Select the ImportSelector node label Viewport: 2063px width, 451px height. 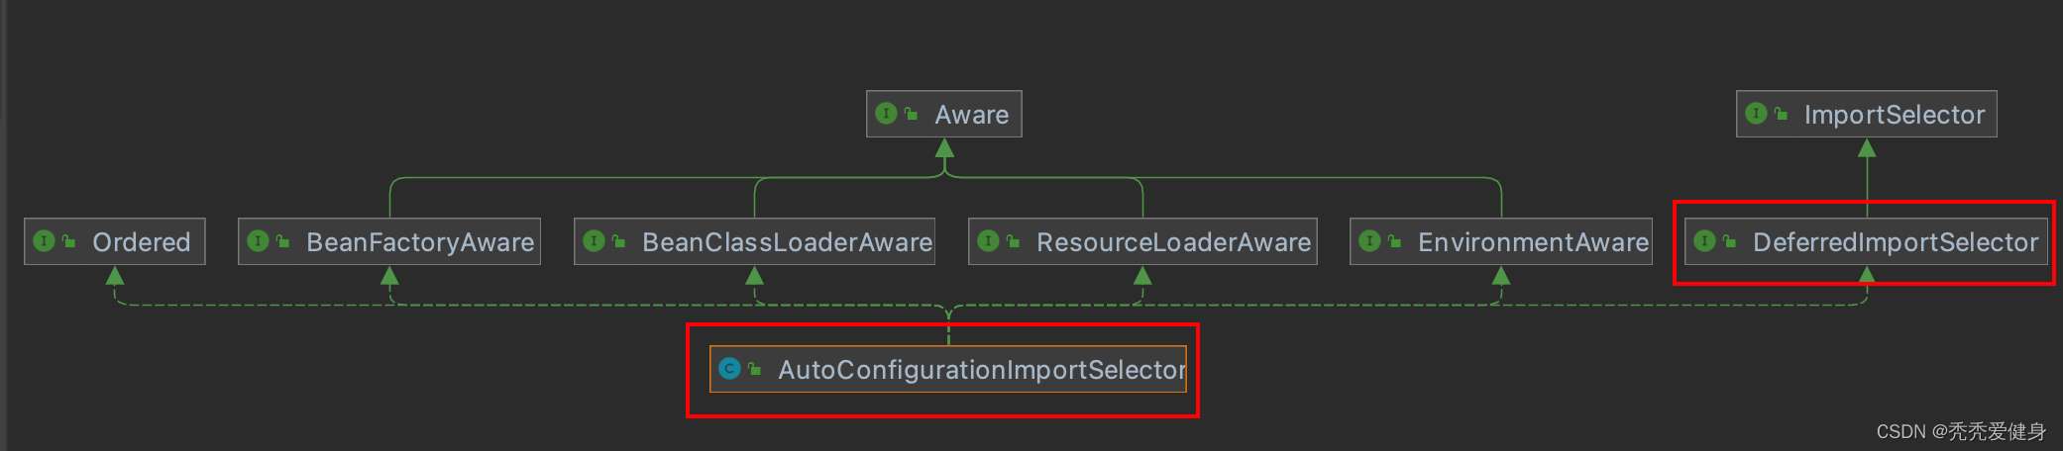(1894, 115)
